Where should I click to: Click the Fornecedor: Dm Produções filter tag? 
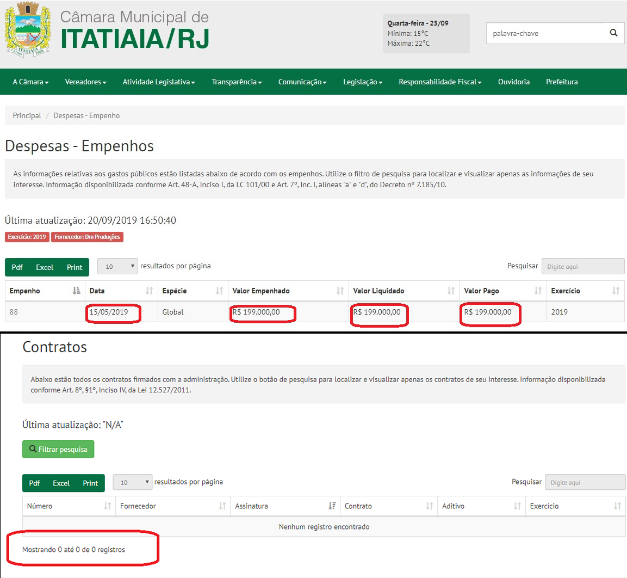click(x=87, y=237)
